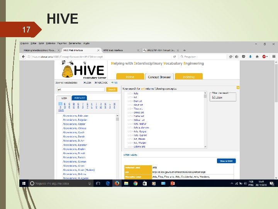Jump to letter Z in alphabet index
This screenshot has width=278, height=209.
point(114,107)
